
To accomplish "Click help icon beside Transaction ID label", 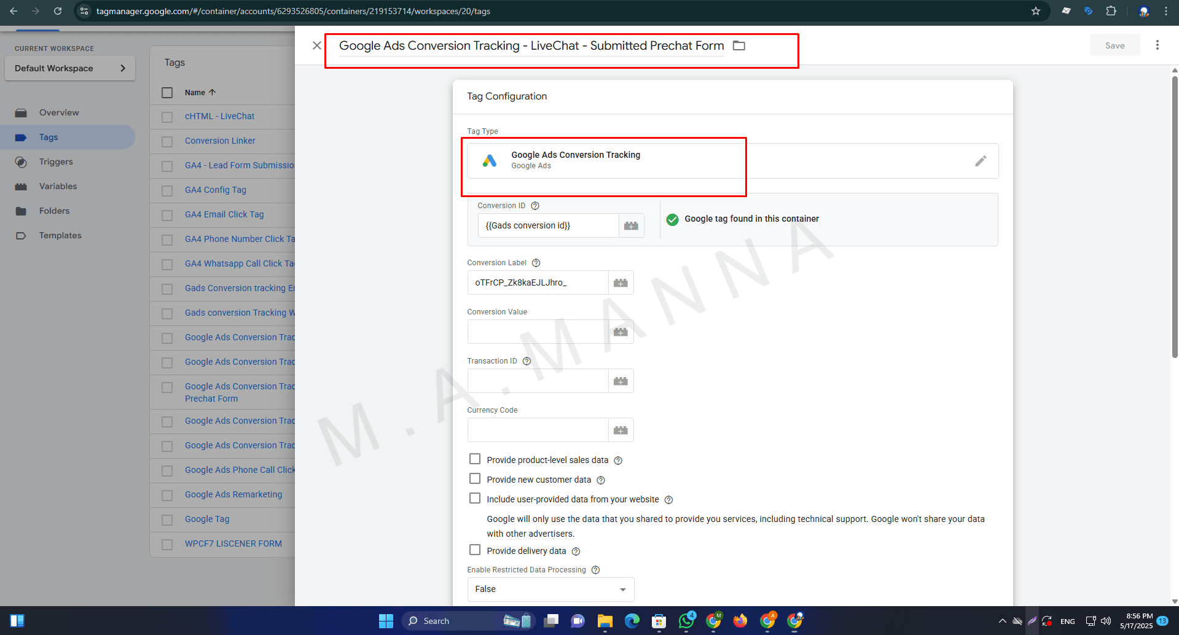I will point(527,361).
